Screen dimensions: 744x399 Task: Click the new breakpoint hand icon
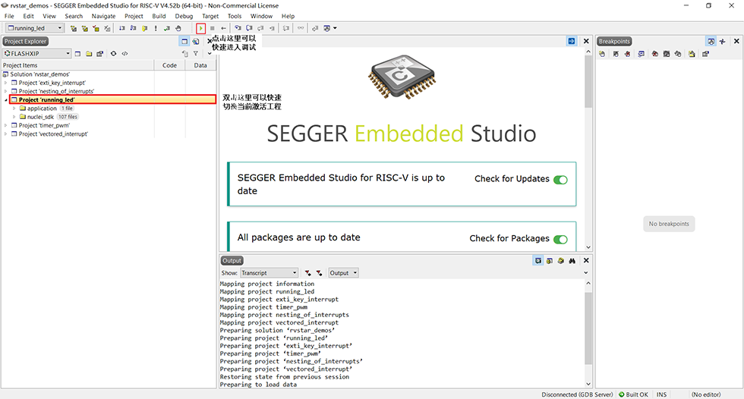click(x=601, y=54)
